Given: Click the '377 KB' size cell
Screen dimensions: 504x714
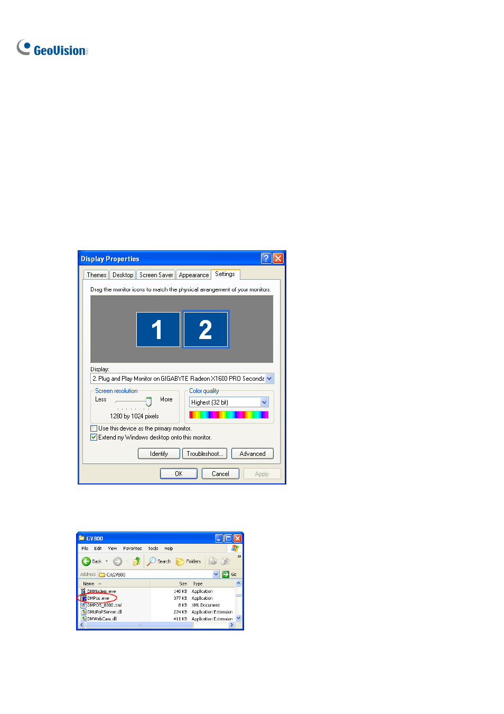Looking at the screenshot, I should click(x=180, y=598).
